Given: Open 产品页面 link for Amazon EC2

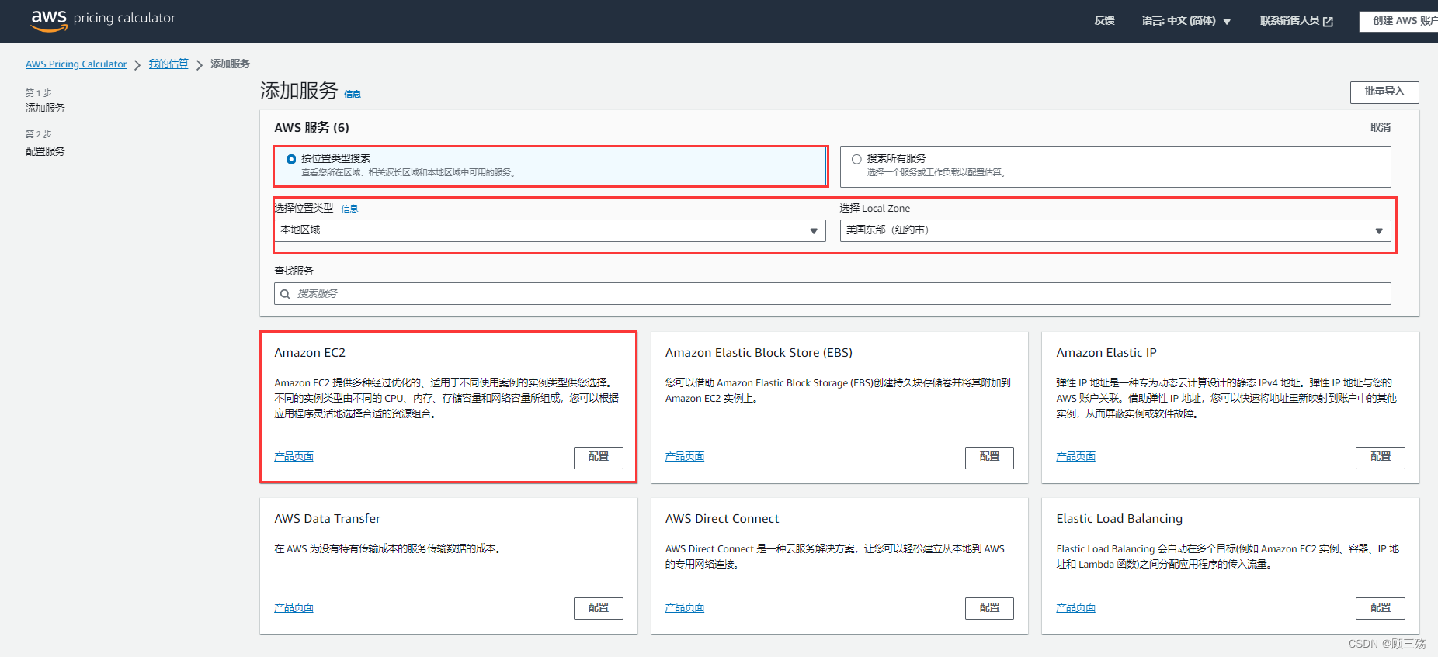Looking at the screenshot, I should click(x=294, y=457).
